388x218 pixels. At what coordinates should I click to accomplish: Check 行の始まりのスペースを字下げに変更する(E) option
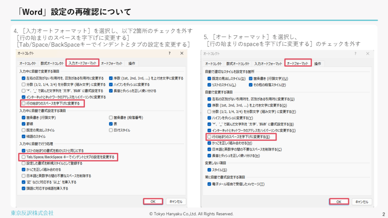click(x=209, y=137)
